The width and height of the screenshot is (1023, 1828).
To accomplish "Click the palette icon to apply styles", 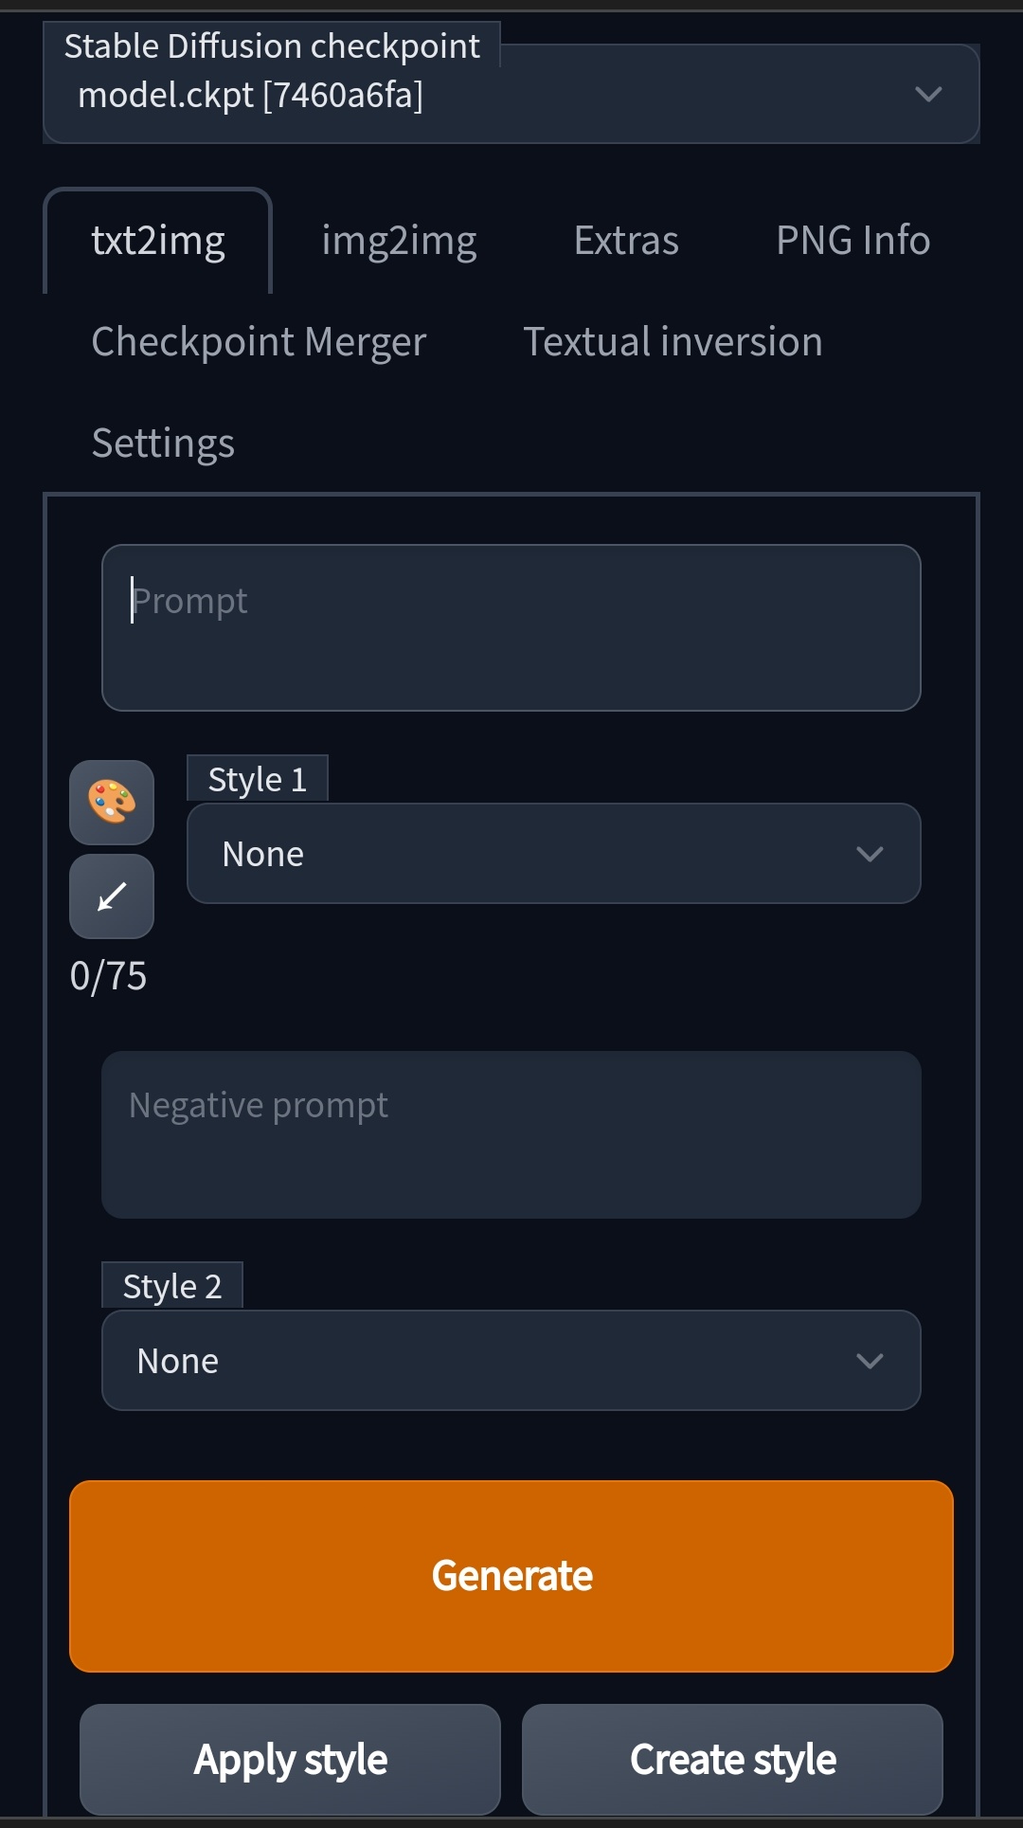I will click(x=111, y=803).
